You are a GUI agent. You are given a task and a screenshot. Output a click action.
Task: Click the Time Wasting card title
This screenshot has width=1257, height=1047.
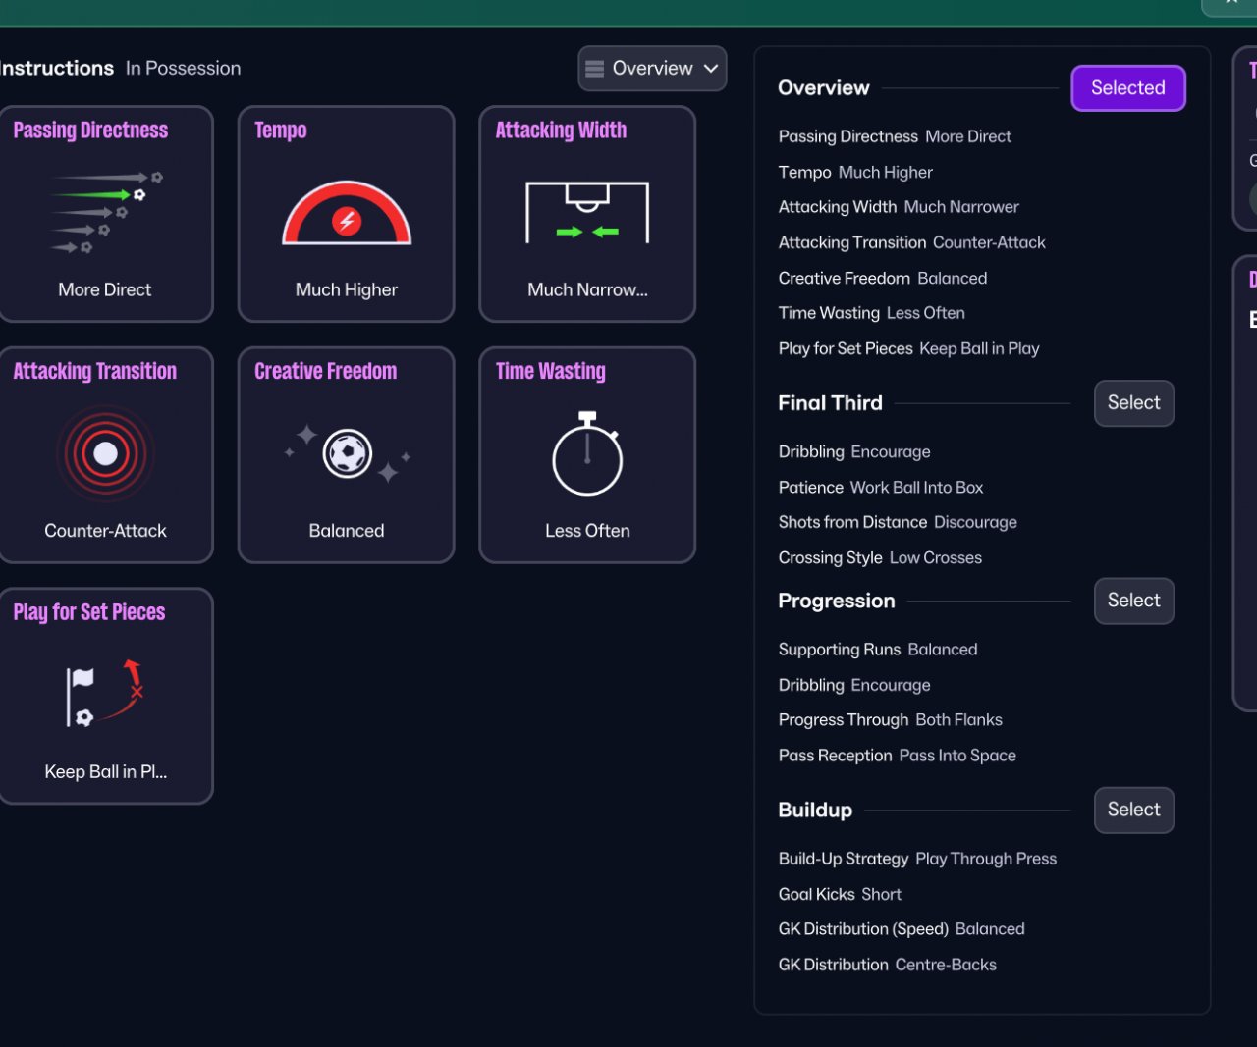click(551, 371)
